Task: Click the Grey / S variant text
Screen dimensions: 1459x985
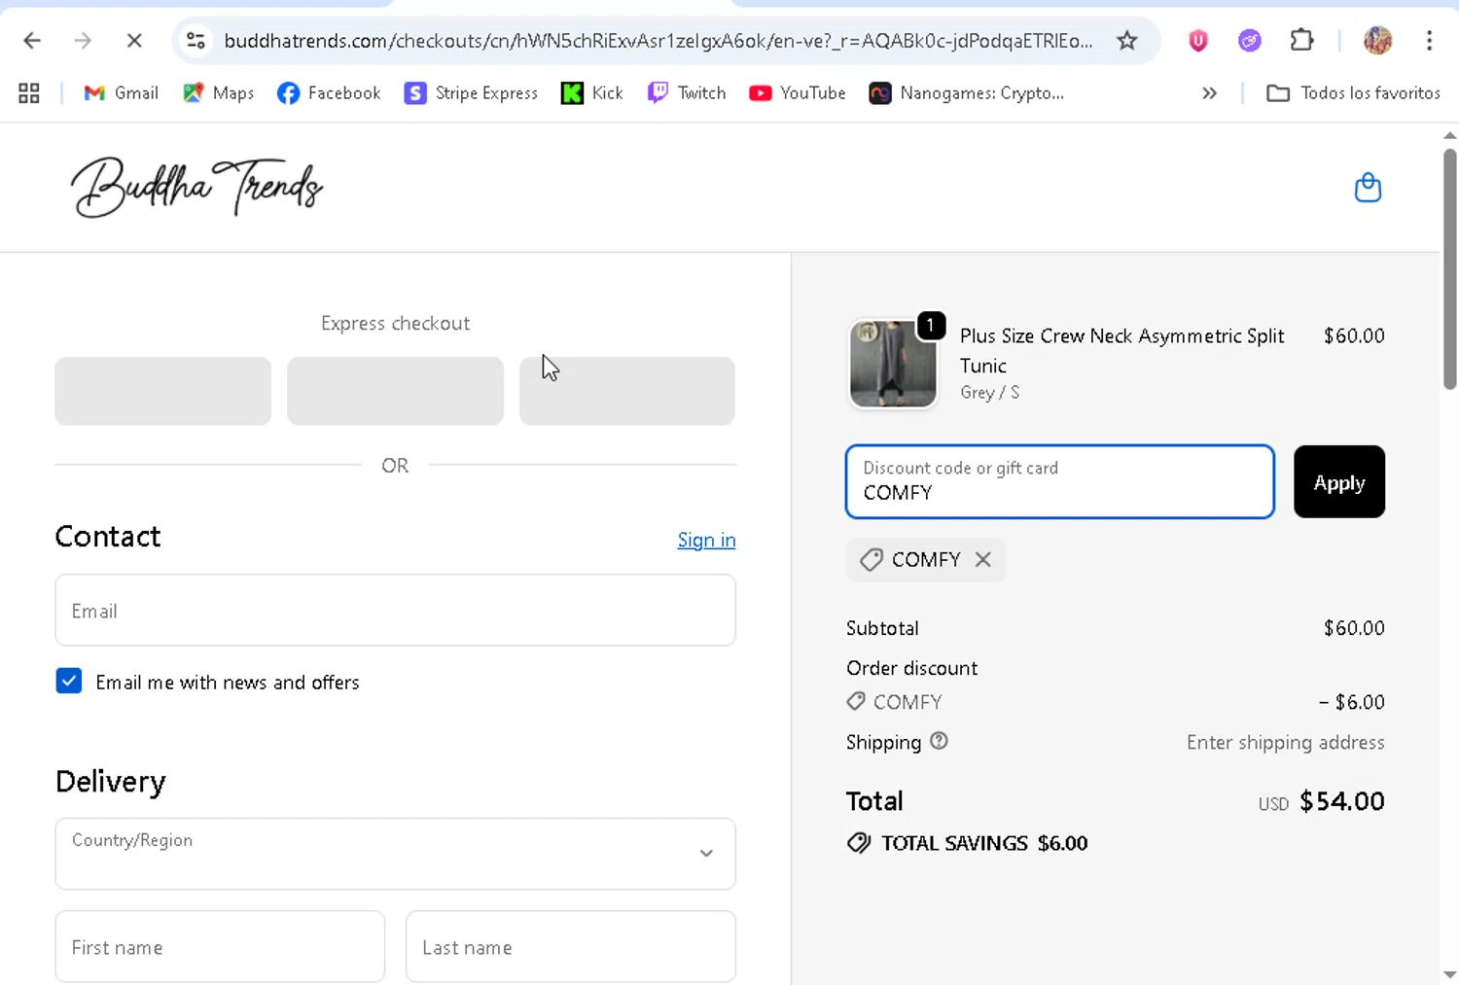Action: [989, 393]
